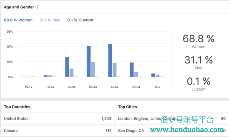
Task: Click the 13-17 age group label
Action: 29,87
